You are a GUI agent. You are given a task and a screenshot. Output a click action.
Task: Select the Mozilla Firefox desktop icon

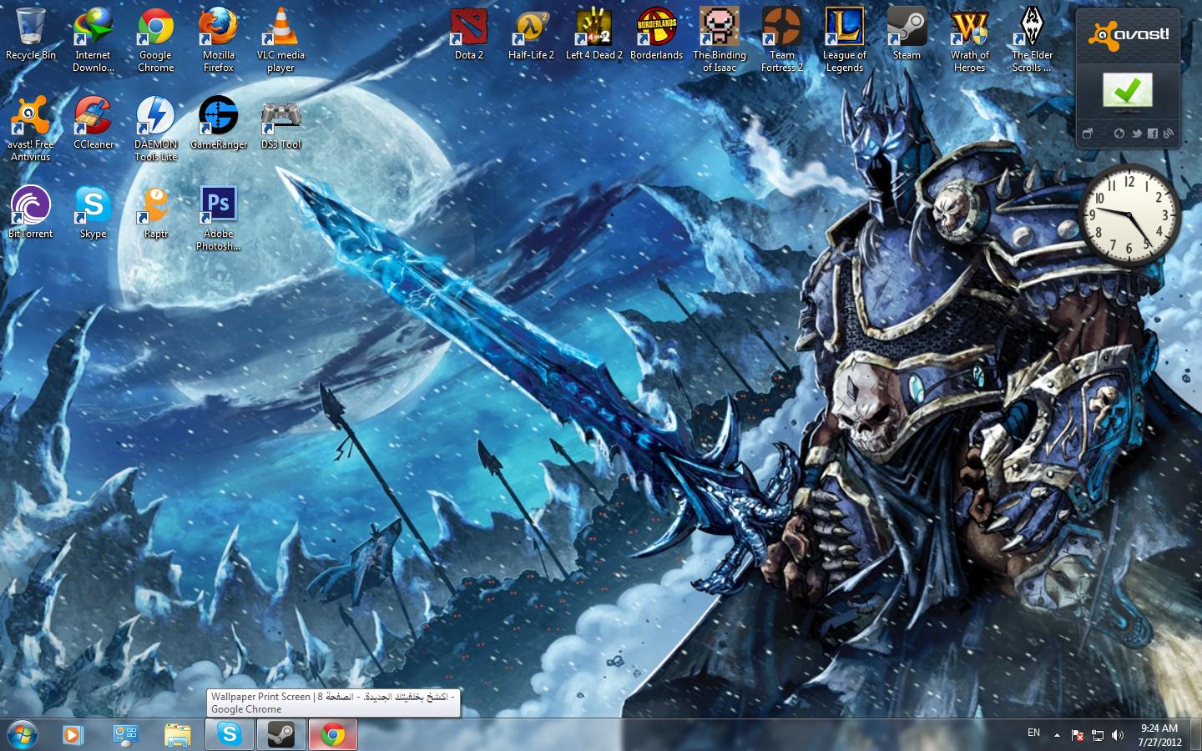218,41
